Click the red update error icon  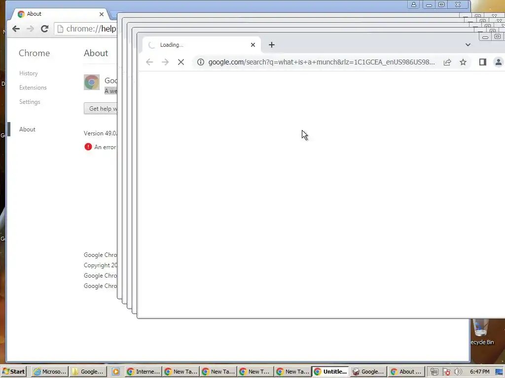88,147
